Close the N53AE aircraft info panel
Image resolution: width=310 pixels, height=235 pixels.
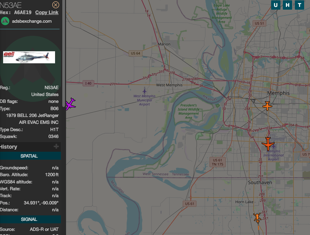click(x=55, y=5)
